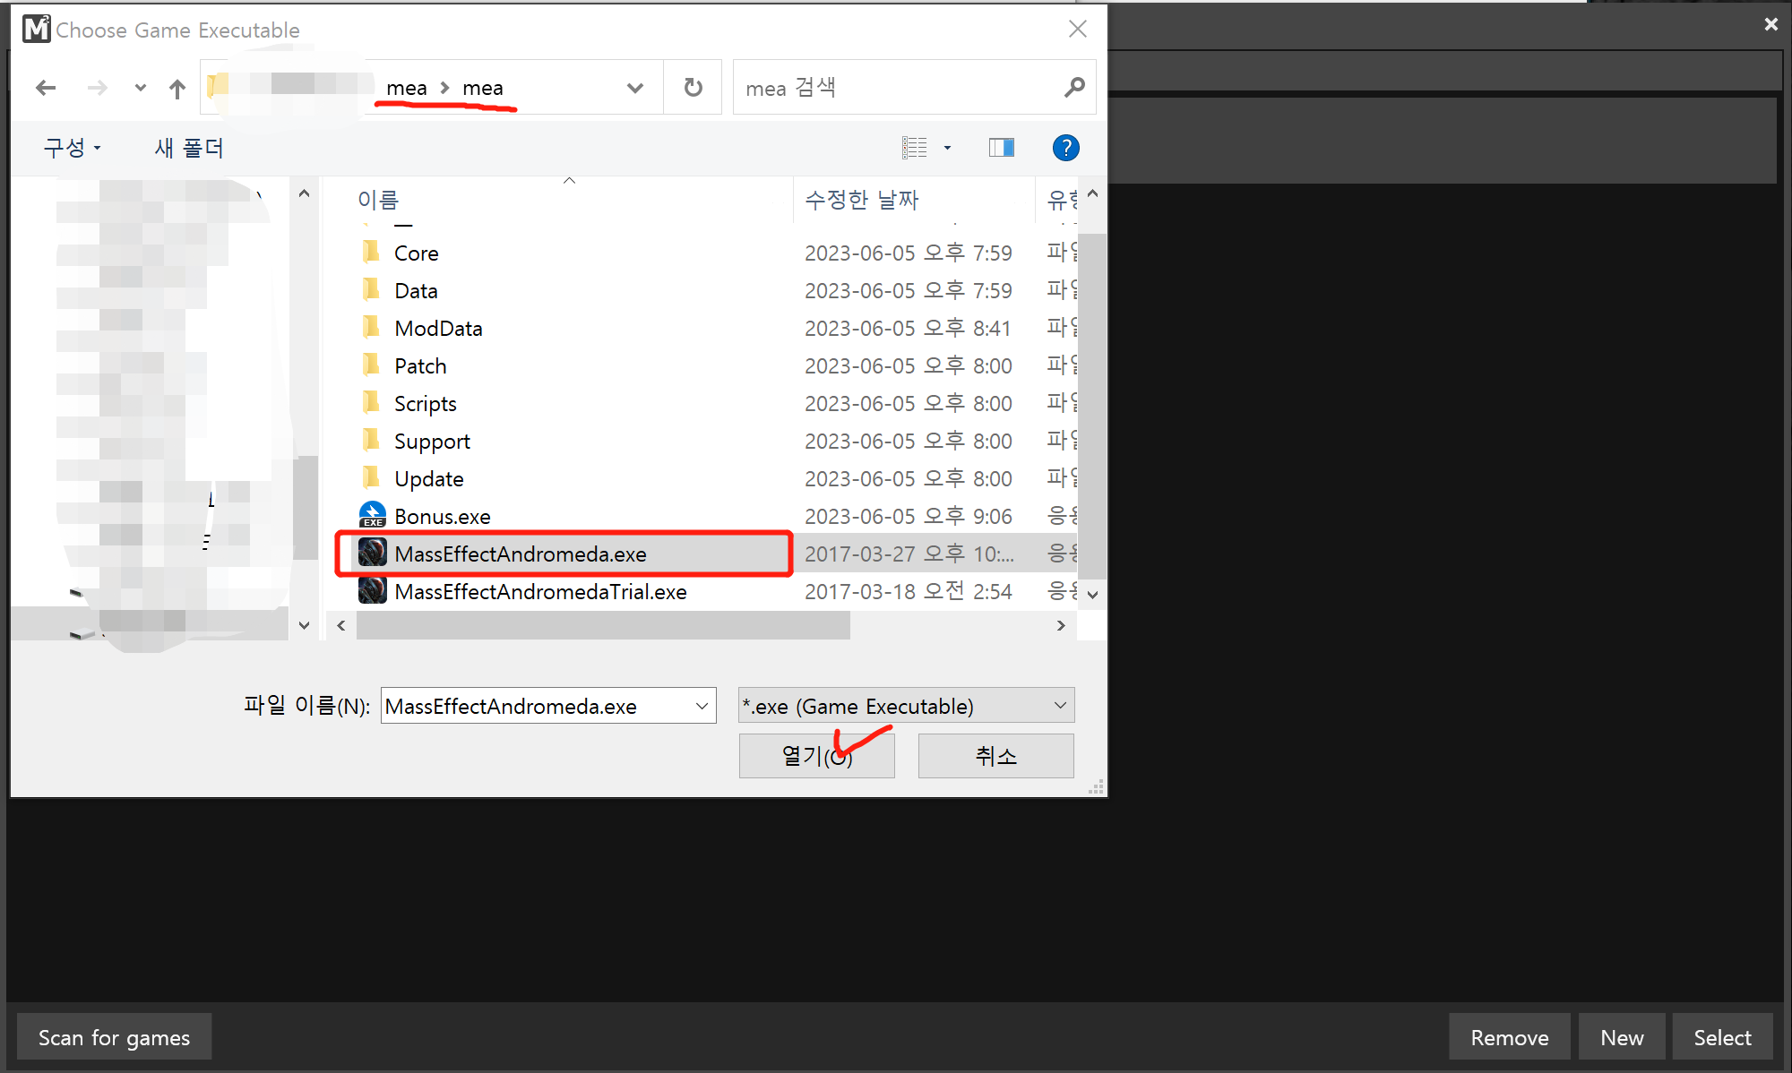Viewport: 1792px width, 1073px height.
Task: Open the 구성 organize menu
Action: [x=73, y=148]
